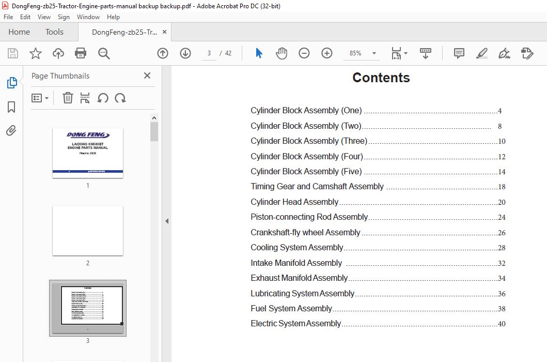The image size is (547, 362).
Task: Close the DongFeng document tab
Action: pyautogui.click(x=165, y=32)
